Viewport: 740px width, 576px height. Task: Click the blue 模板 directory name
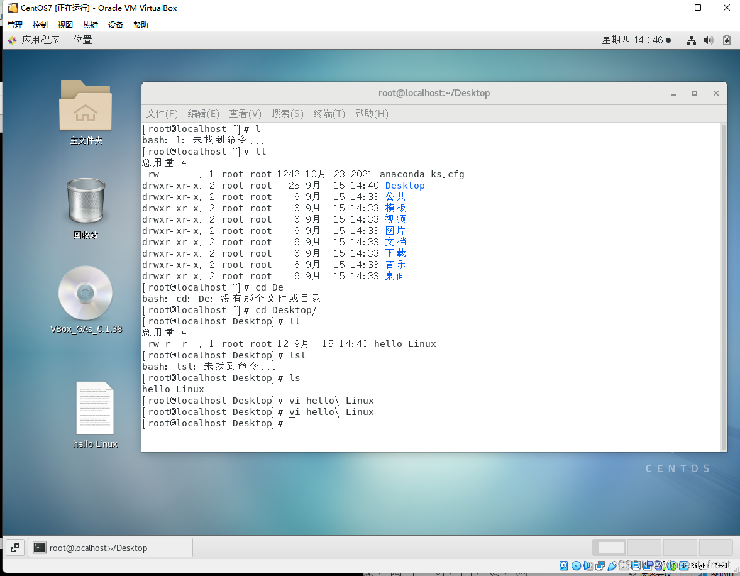click(395, 208)
